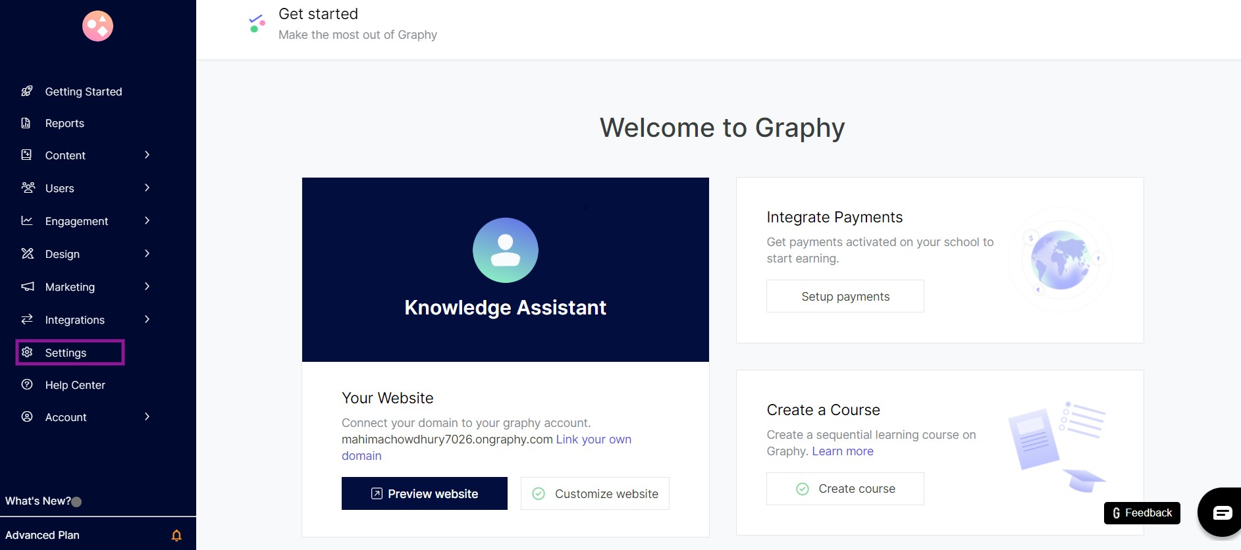Click the Integrate Payments heading
Screen dimensions: 1241x550
click(x=835, y=217)
